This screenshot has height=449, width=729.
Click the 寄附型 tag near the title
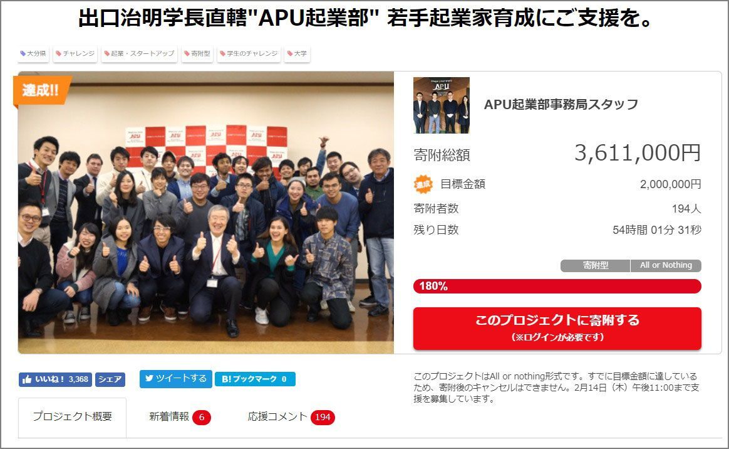click(x=197, y=53)
